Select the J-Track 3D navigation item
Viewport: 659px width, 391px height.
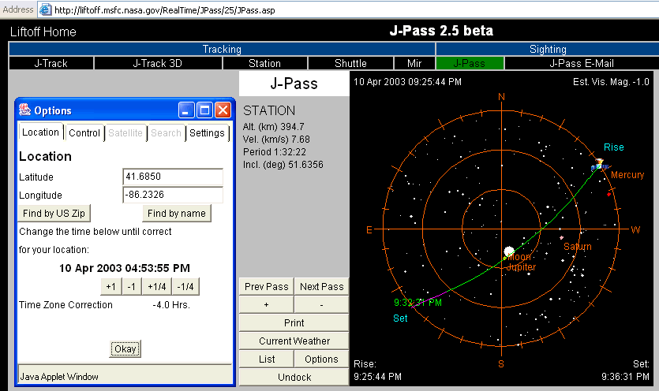tap(158, 63)
